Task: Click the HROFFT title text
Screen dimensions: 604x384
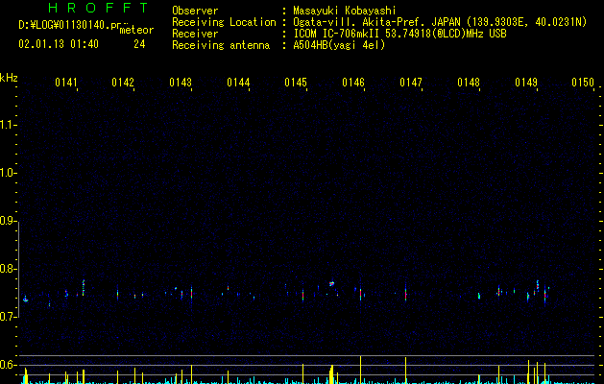Action: pos(99,8)
